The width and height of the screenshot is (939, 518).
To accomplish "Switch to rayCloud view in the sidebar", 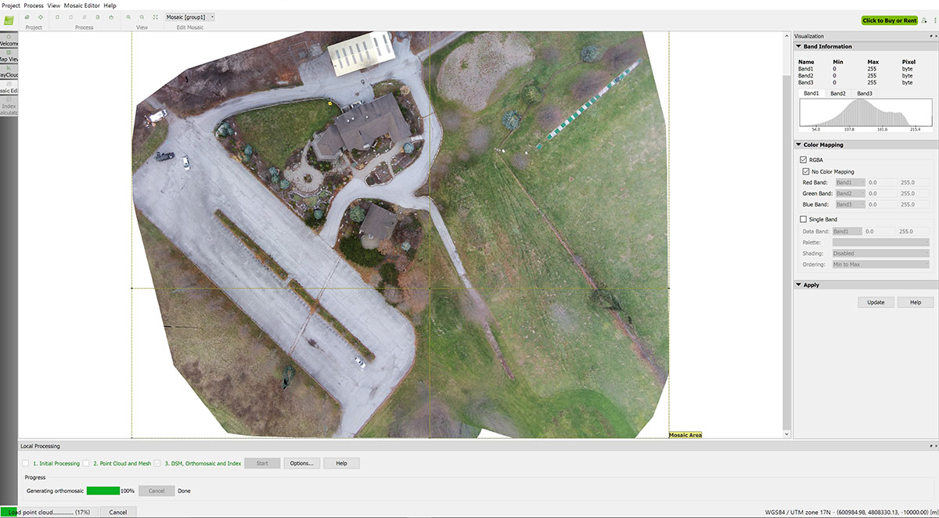I will [9, 71].
